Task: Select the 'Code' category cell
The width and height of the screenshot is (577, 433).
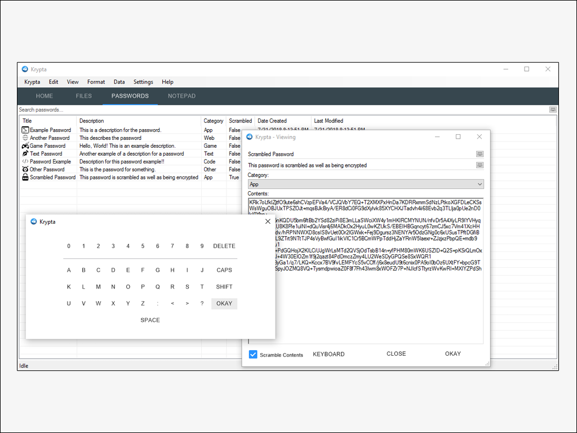Action: click(x=210, y=161)
